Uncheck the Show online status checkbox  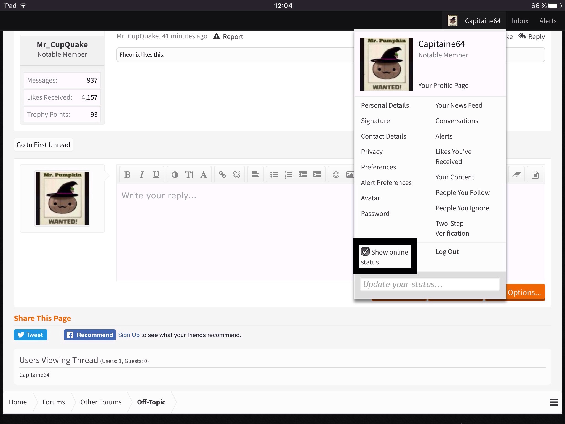tap(365, 251)
